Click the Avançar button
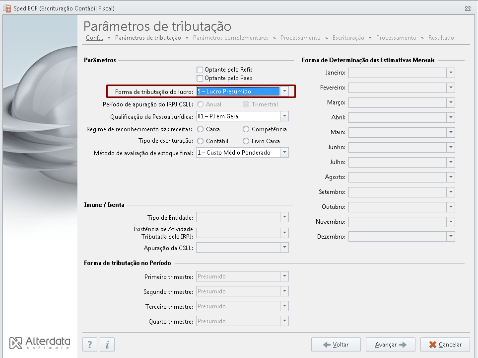Viewport: 478px width, 358px height. point(391,345)
